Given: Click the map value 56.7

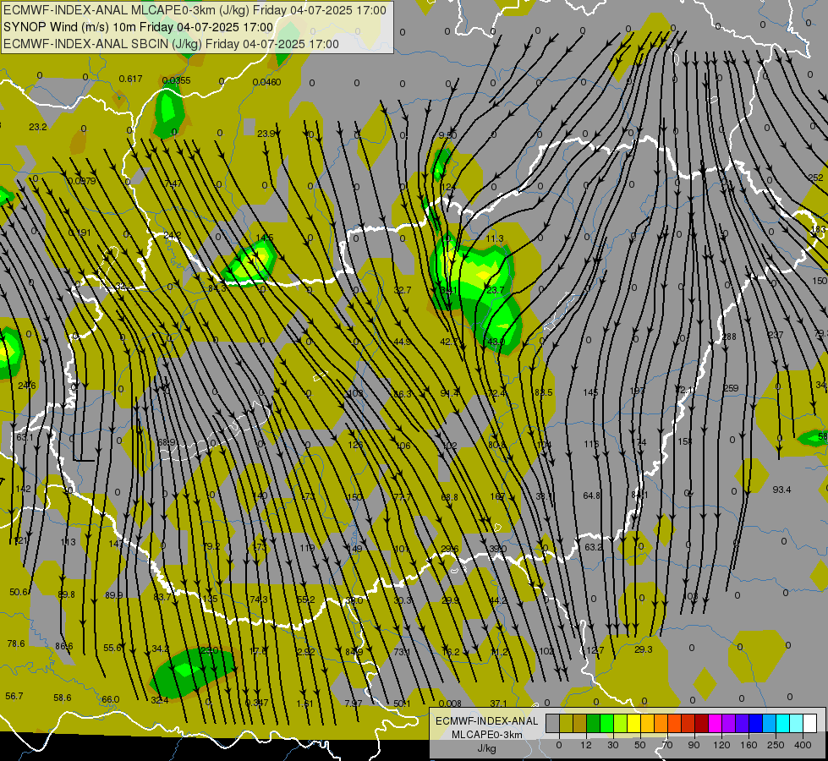Looking at the screenshot, I should [14, 696].
